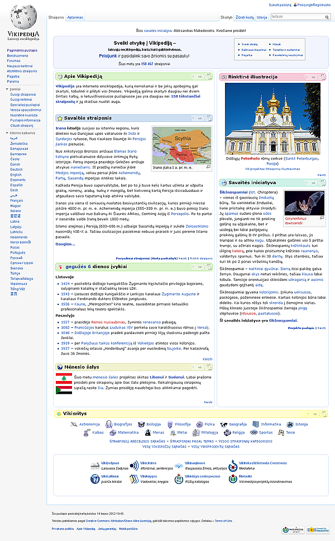Viewport: 335px width, 541px height.
Task: Click the Wikimedia project footer badge
Action: coord(293,530)
